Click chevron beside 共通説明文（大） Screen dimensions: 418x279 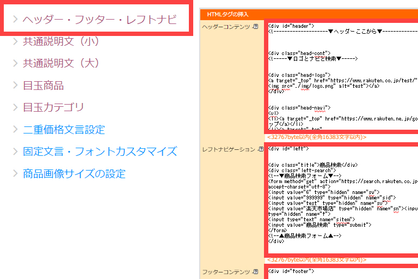click(x=15, y=63)
